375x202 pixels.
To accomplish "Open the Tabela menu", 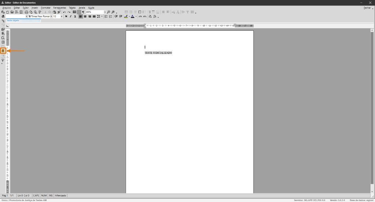I will [72, 8].
